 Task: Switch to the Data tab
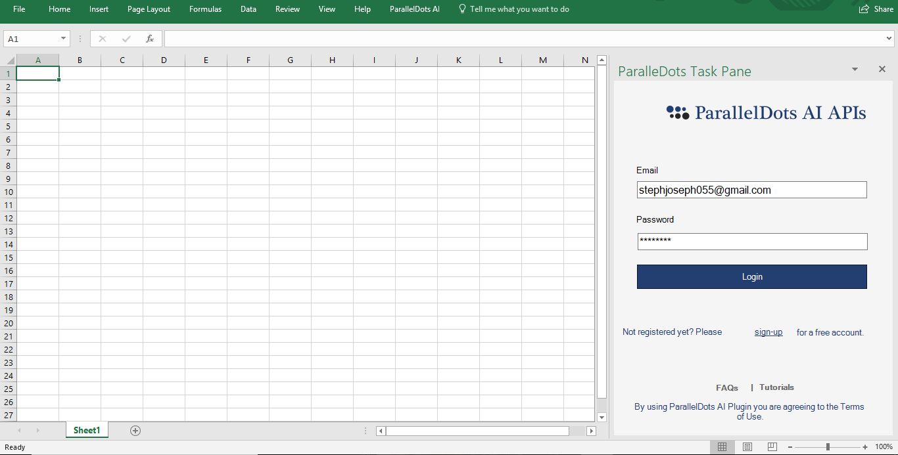pos(248,9)
